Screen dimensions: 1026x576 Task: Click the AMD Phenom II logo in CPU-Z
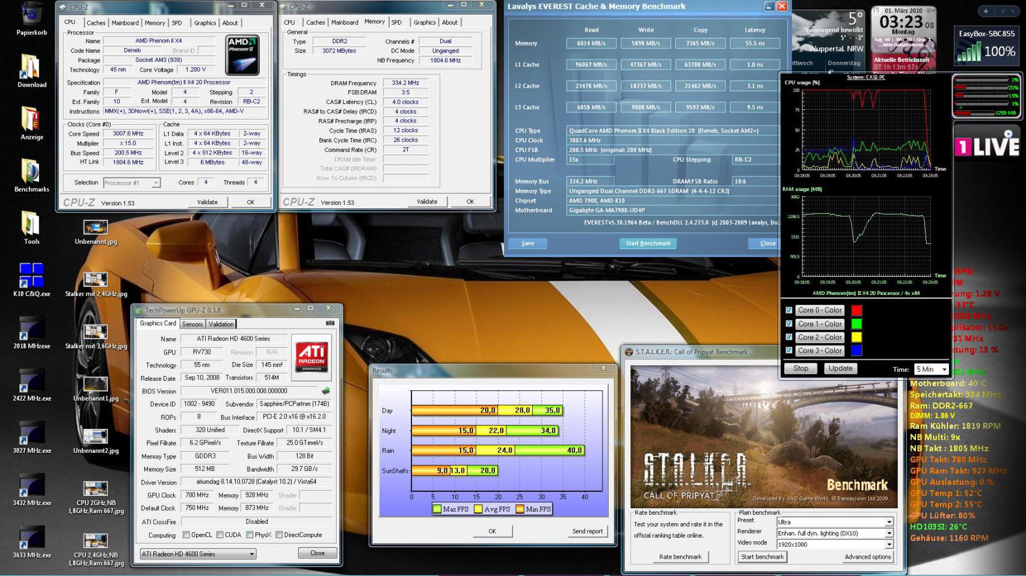tap(242, 55)
